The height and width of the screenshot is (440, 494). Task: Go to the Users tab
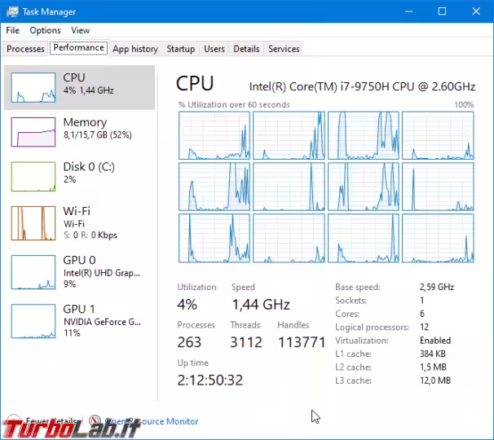[x=214, y=49]
